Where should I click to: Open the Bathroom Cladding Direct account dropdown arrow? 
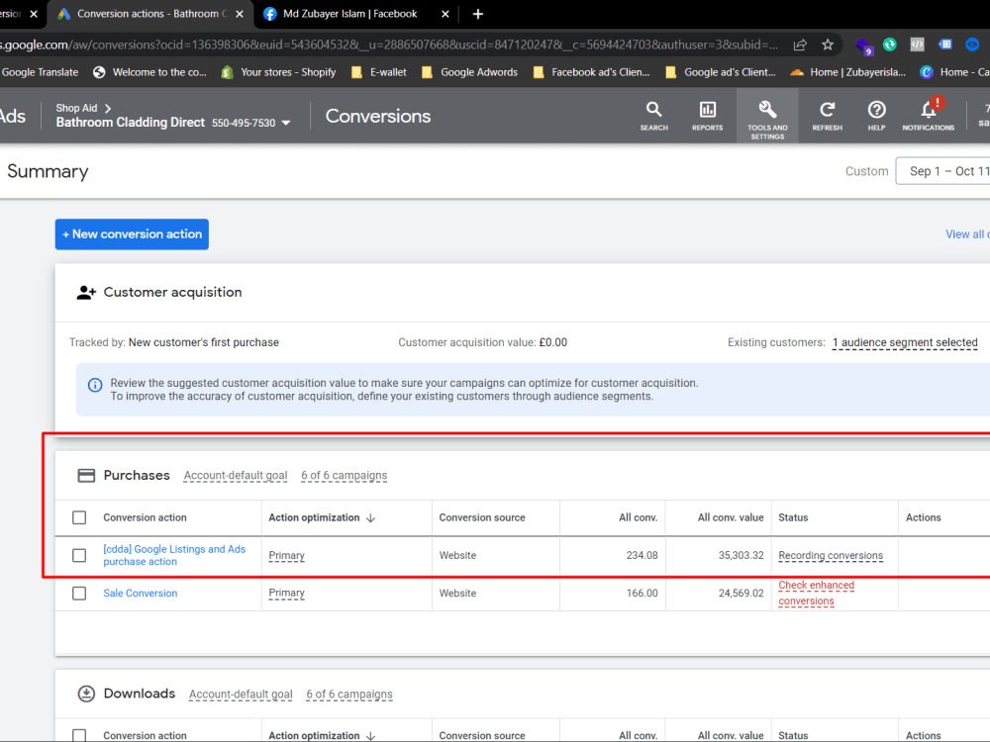tap(286, 123)
